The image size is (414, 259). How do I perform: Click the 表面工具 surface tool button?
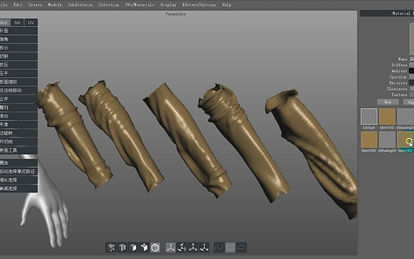[19, 150]
